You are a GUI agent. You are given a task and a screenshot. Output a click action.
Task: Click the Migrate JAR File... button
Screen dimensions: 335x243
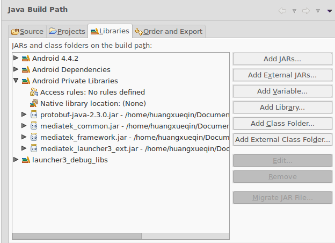(282, 197)
